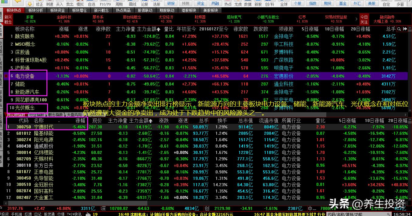The image size is (412, 216).
Task: Click the 热点 hotspot toolbar icon
Action: pos(228,4)
